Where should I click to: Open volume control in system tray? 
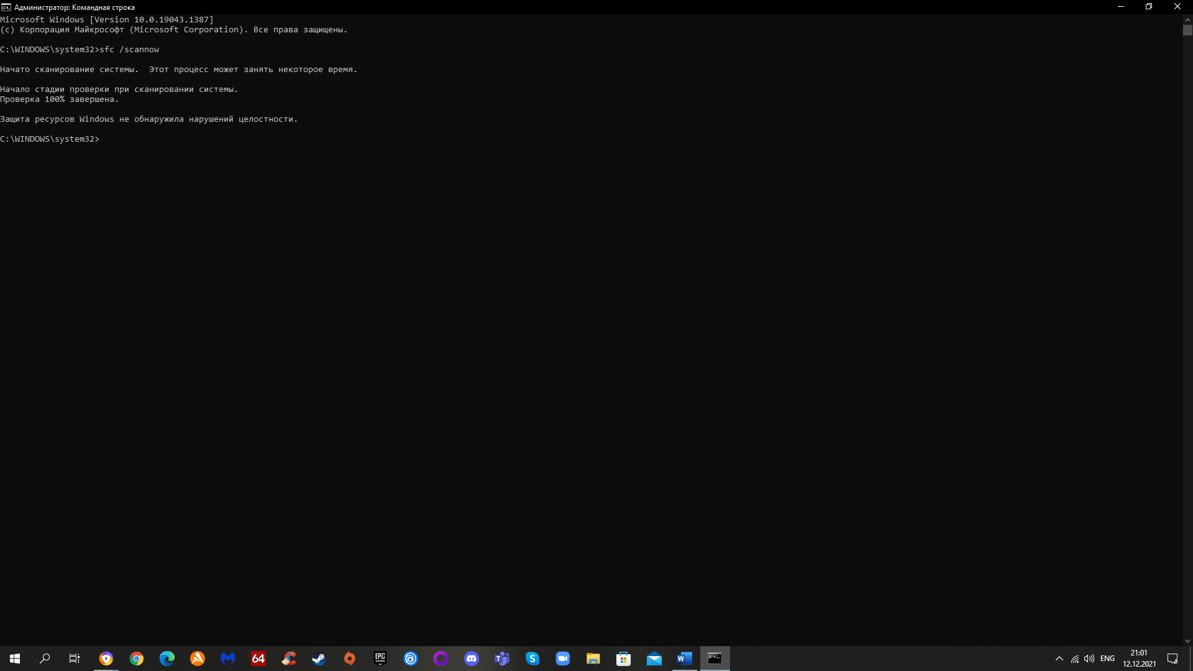(1089, 659)
